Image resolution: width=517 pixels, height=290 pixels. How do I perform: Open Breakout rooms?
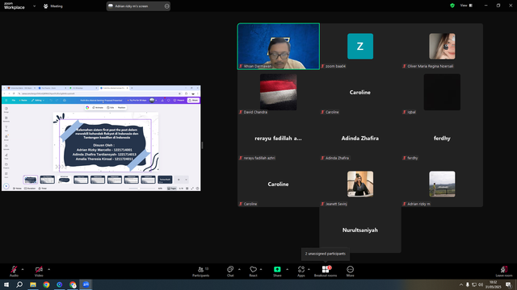click(x=326, y=271)
